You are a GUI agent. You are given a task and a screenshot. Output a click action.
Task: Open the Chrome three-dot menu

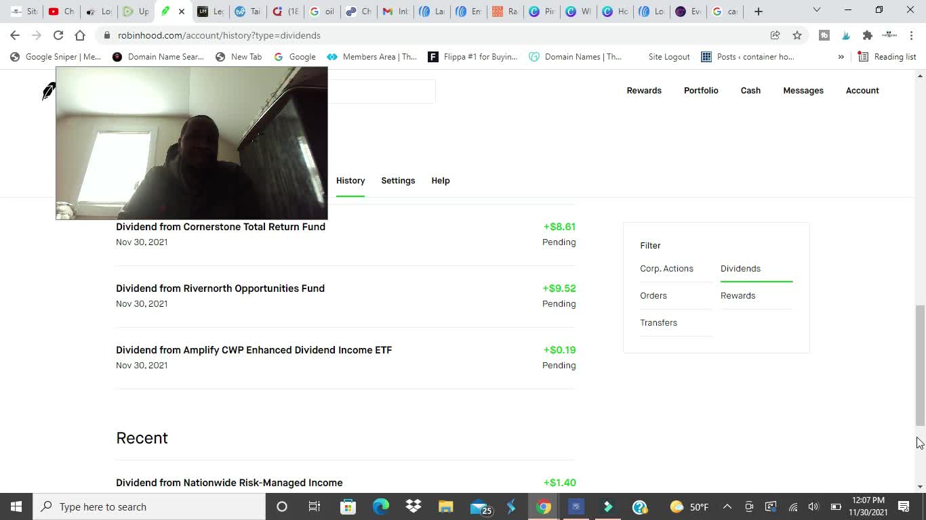[912, 35]
